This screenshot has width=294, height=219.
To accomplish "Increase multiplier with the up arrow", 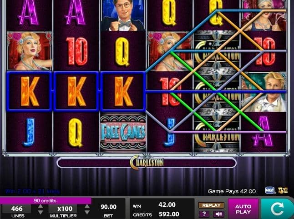I will (x=87, y=206).
